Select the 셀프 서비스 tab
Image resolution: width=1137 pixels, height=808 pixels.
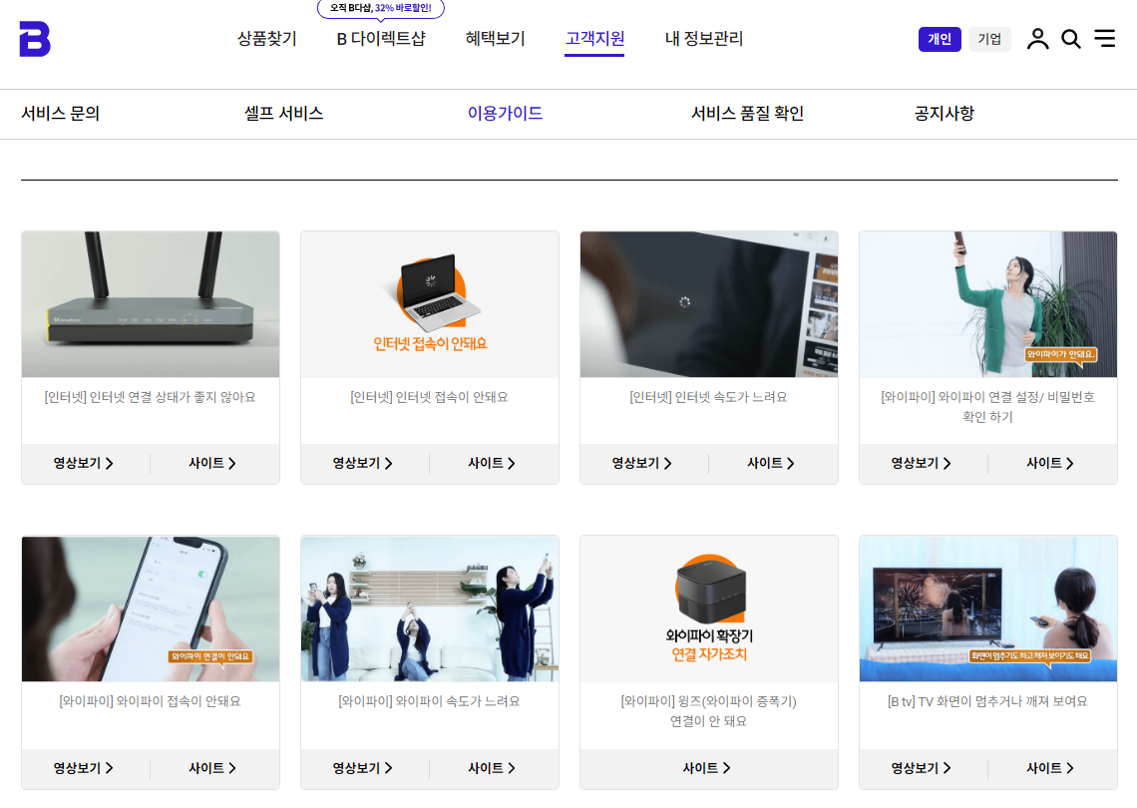click(282, 114)
